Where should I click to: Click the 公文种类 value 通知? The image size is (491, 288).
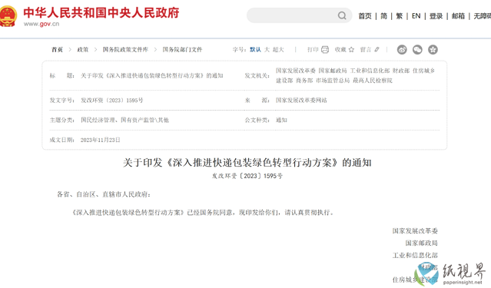(281, 120)
